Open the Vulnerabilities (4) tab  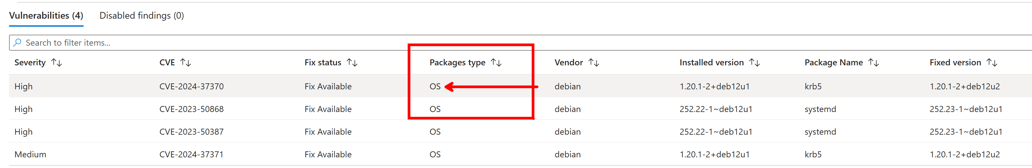[46, 16]
